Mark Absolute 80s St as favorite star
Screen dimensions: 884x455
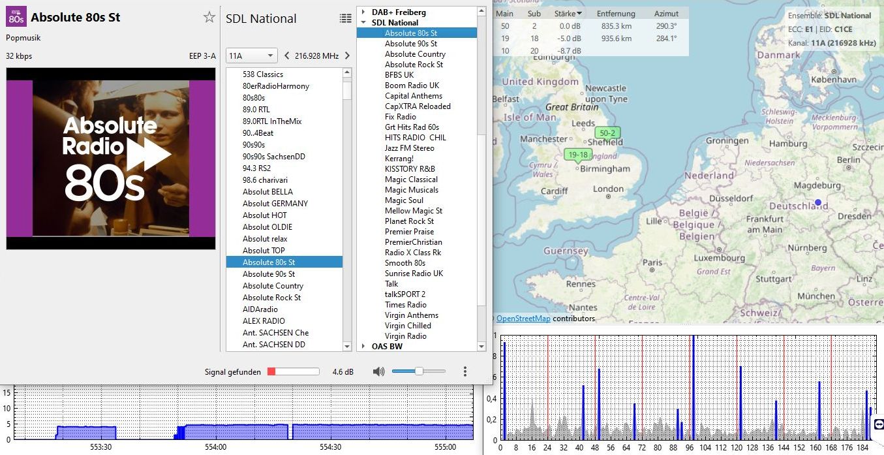(209, 18)
